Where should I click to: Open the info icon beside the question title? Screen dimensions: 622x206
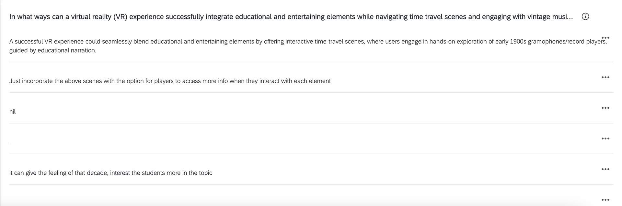tap(585, 16)
